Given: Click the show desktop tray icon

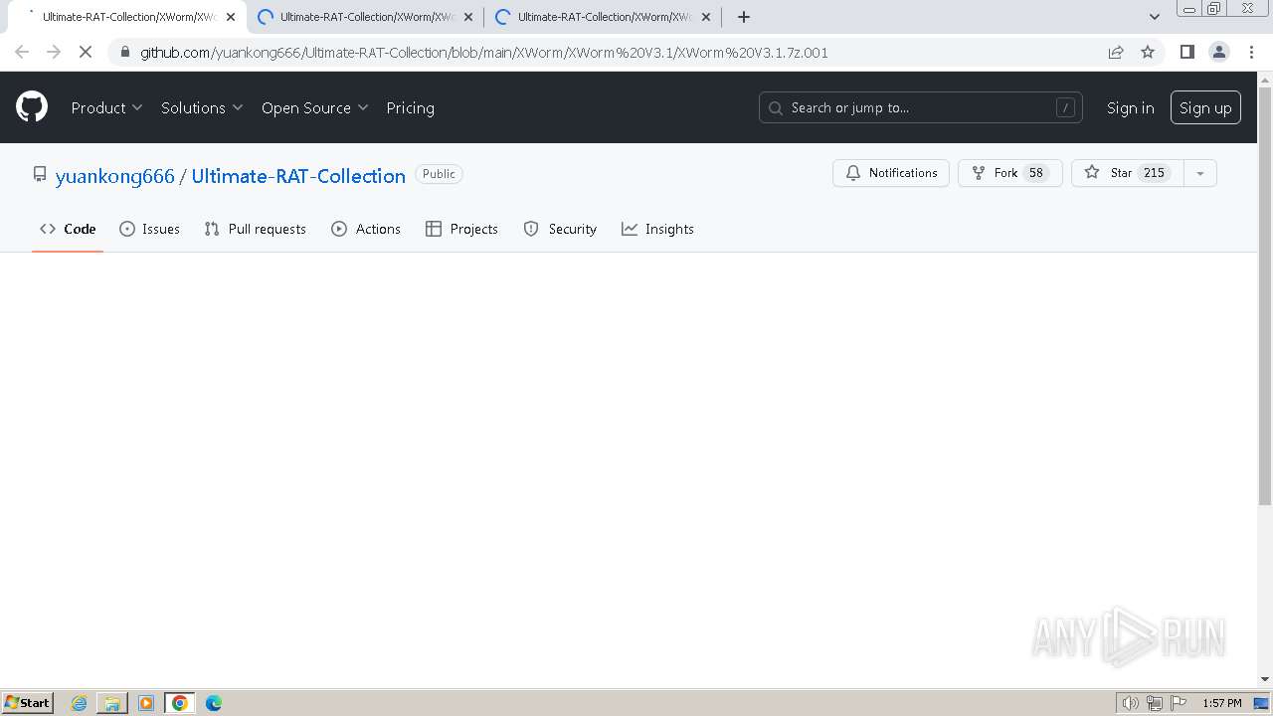Looking at the screenshot, I should 1262,703.
